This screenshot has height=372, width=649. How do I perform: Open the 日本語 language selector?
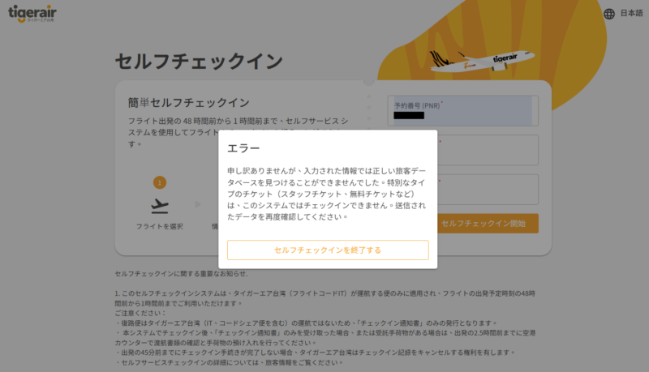(x=631, y=14)
